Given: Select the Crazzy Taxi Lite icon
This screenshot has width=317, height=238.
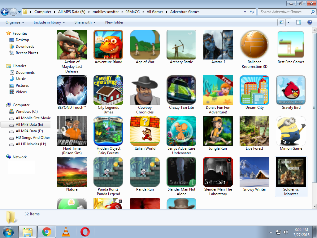Looking at the screenshot, I should (x=181, y=90).
